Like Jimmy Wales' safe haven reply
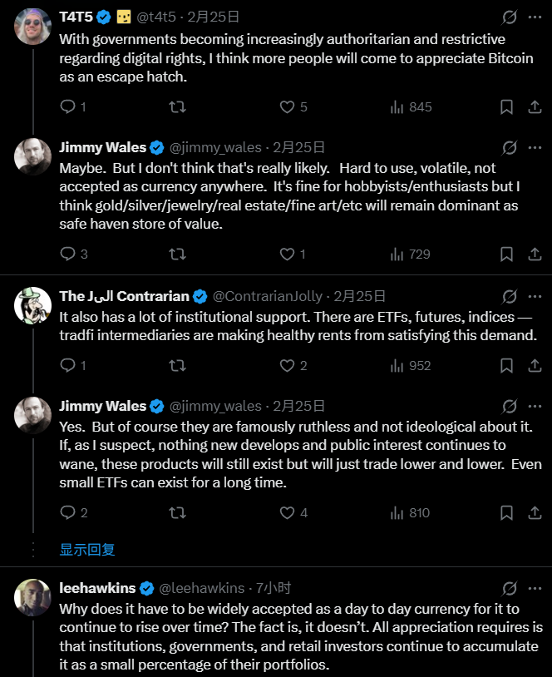The width and height of the screenshot is (552, 677). click(x=287, y=254)
